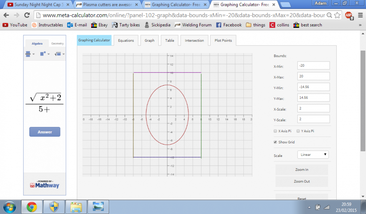Open Windows Explorer from the taskbar
Screen dimensions: 366x214
[76, 207]
